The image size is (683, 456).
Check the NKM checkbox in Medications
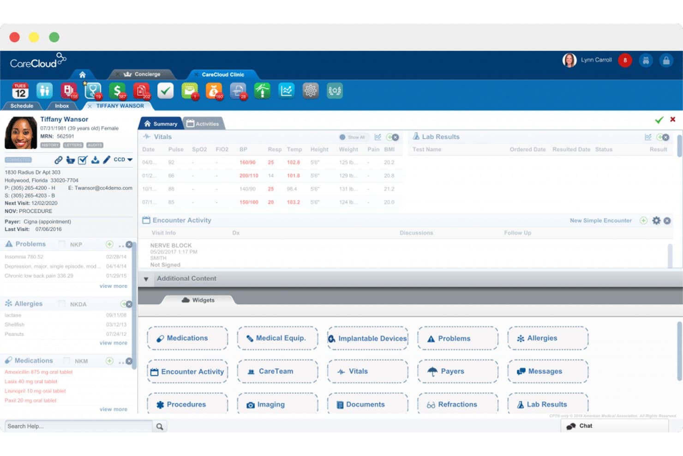click(x=66, y=360)
